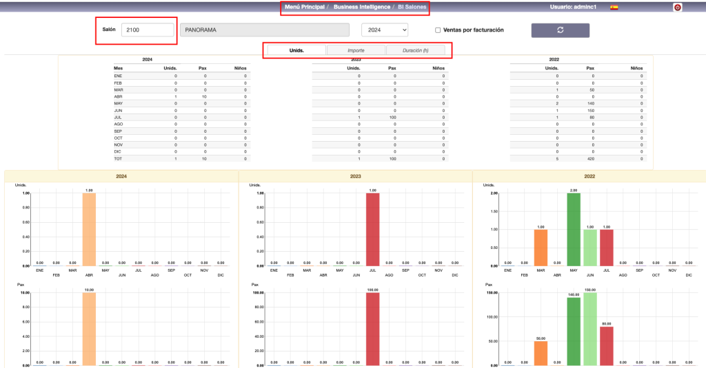Click the light green JUN bar in 2022 Pax chart
This screenshot has height=368, width=706.
tap(590, 329)
